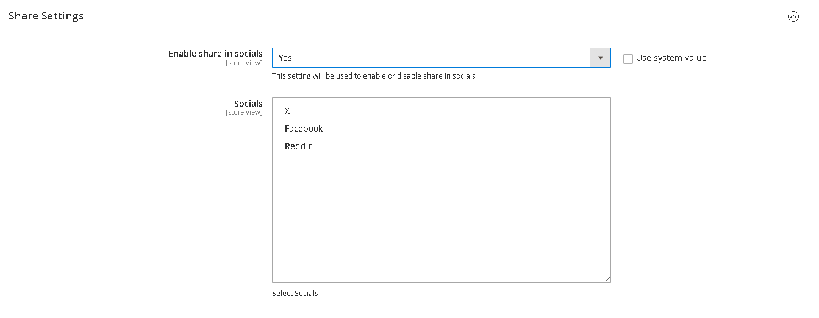Click the Enable share in socials label
Screen dimensions: 819x318
[x=215, y=54]
